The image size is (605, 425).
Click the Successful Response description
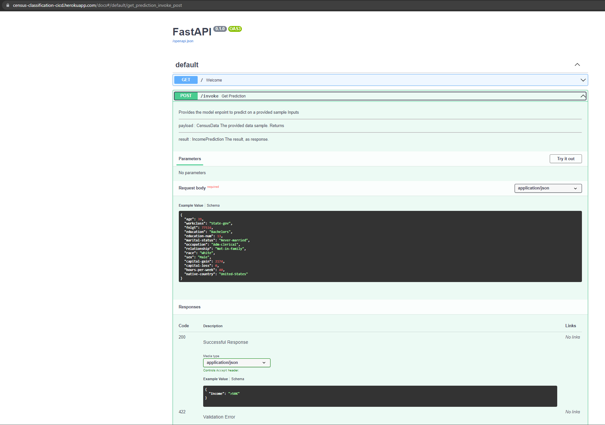tap(226, 342)
